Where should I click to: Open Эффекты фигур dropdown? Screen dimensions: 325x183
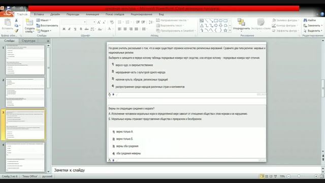[285, 30]
